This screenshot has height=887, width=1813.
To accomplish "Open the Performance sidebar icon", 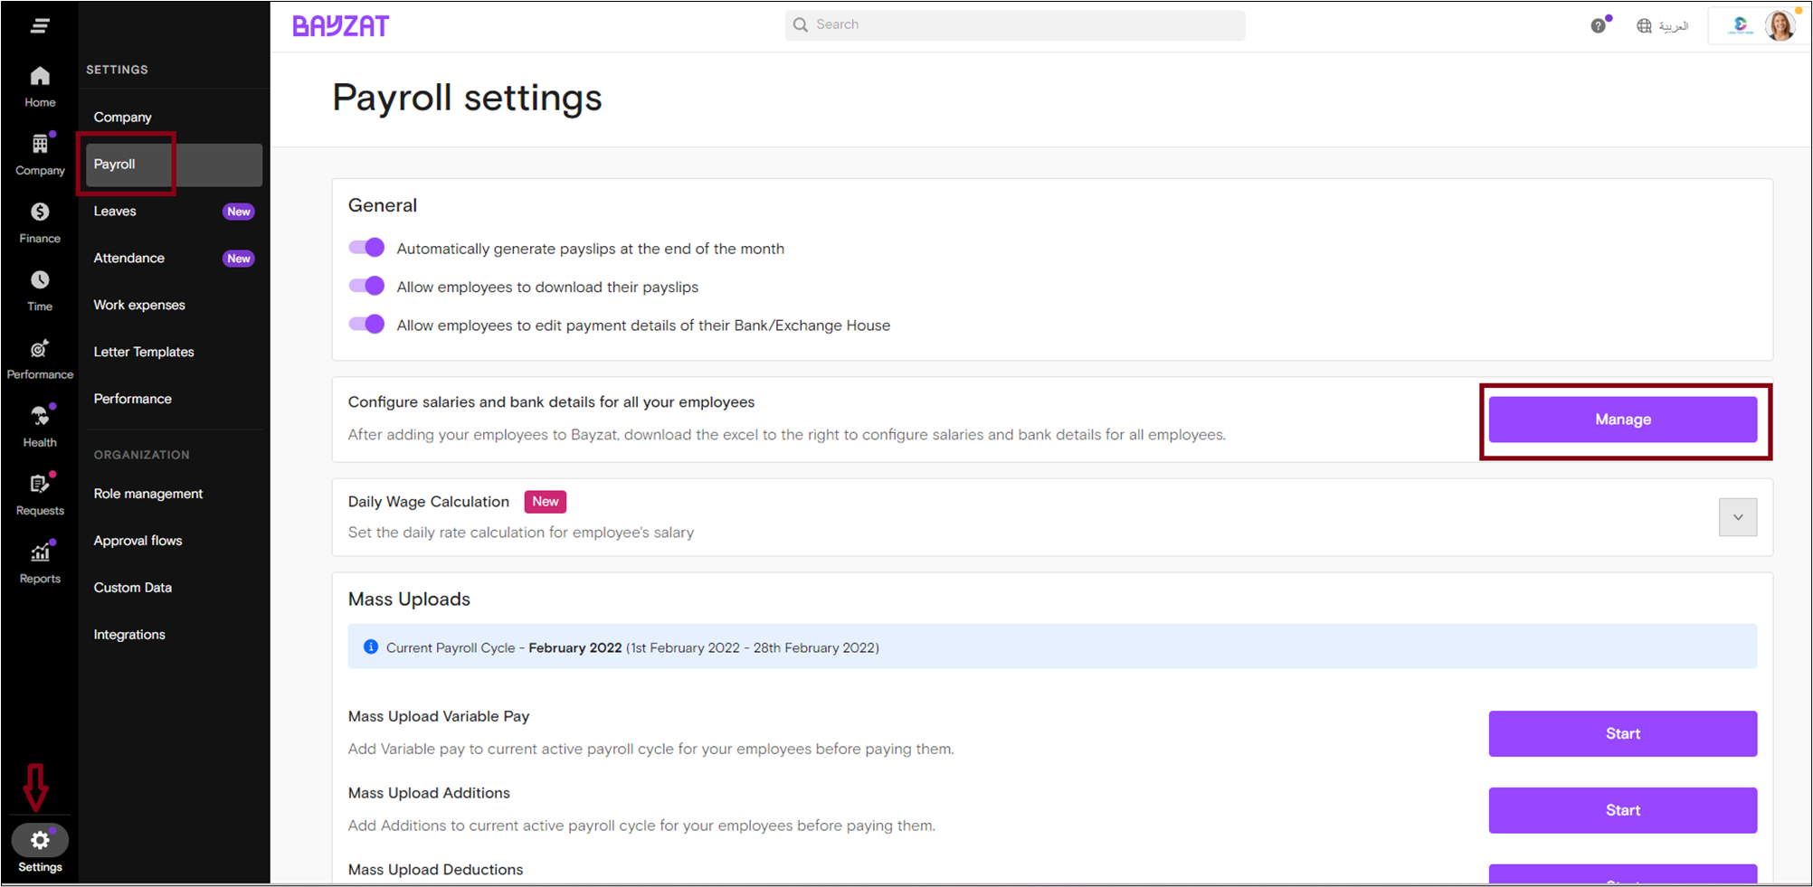I will click(x=39, y=357).
